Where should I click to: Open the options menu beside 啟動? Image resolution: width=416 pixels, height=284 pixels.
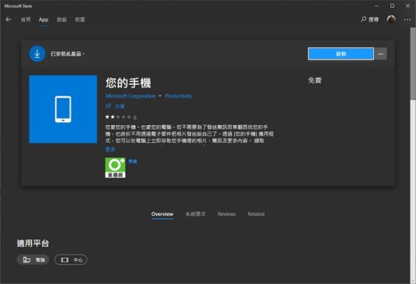pos(381,54)
